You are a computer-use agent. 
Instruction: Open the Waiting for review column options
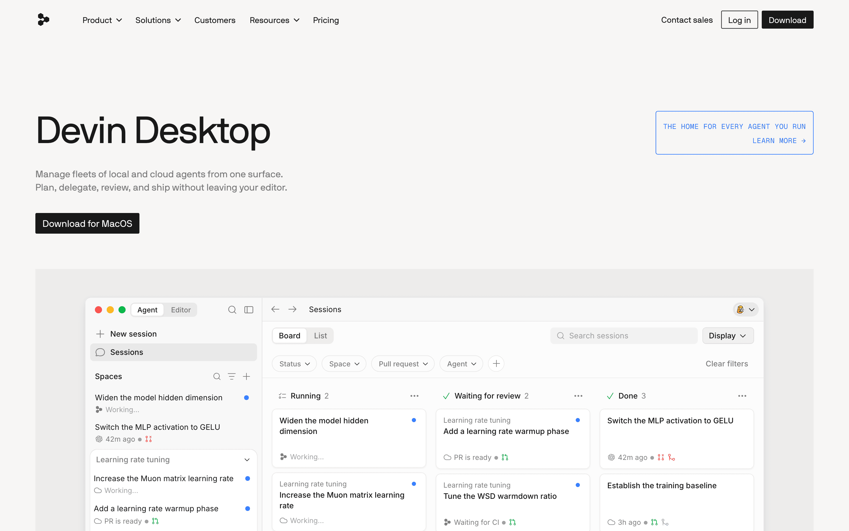578,396
